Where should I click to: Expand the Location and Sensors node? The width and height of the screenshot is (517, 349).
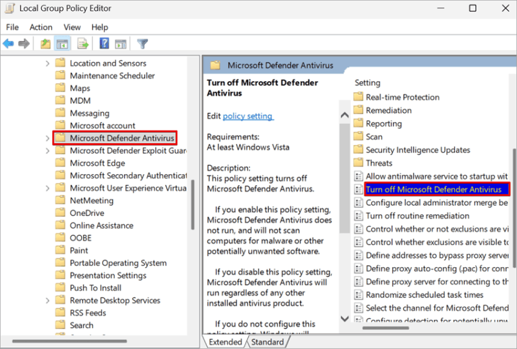tap(47, 63)
